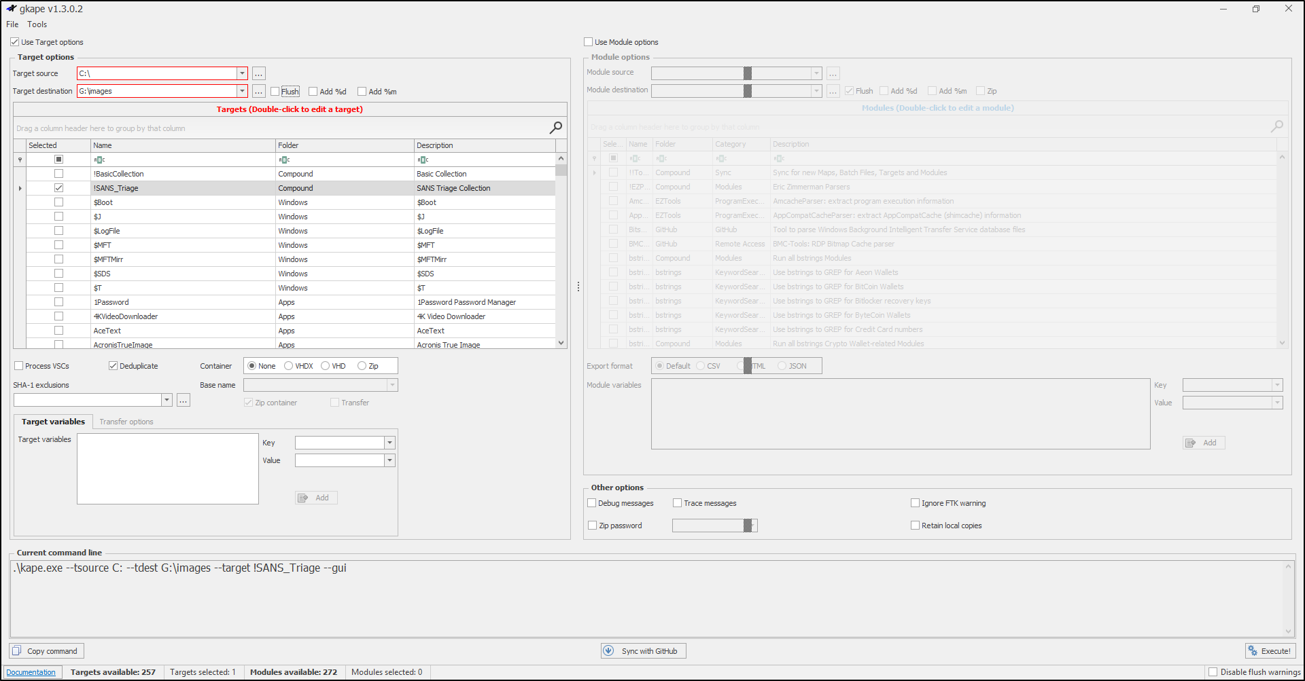Click browse button next to Module source
The image size is (1305, 681).
coord(833,73)
